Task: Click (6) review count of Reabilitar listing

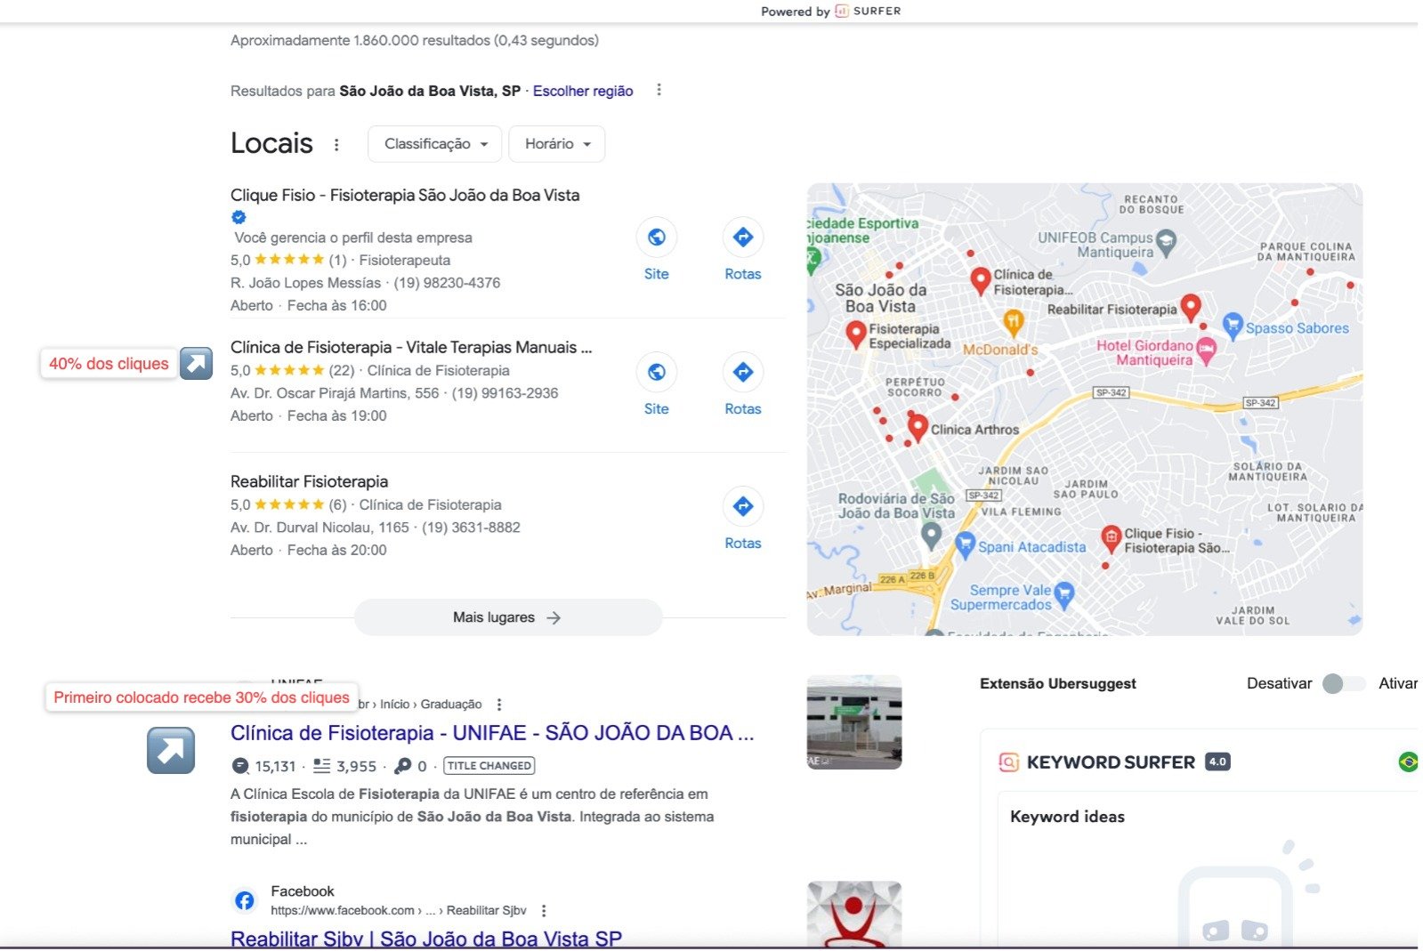Action: click(337, 505)
